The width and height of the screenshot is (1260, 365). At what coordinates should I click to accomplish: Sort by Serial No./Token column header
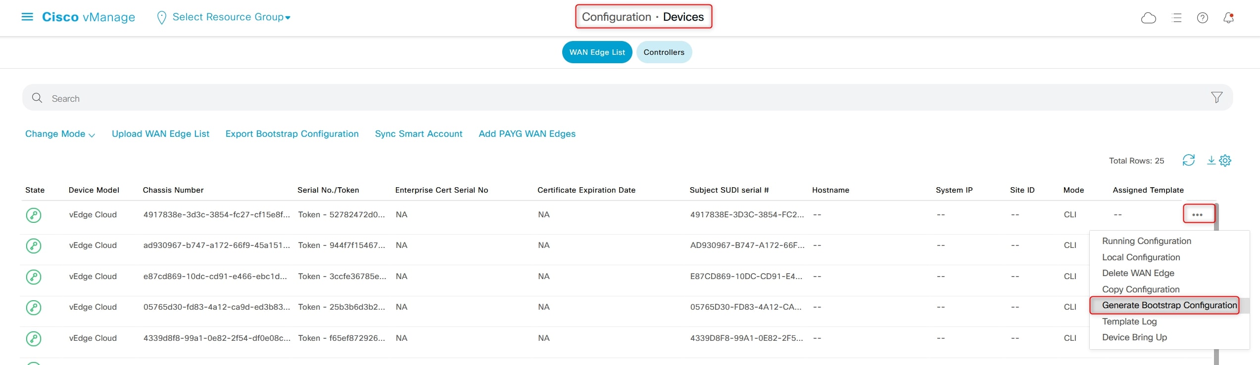point(328,190)
